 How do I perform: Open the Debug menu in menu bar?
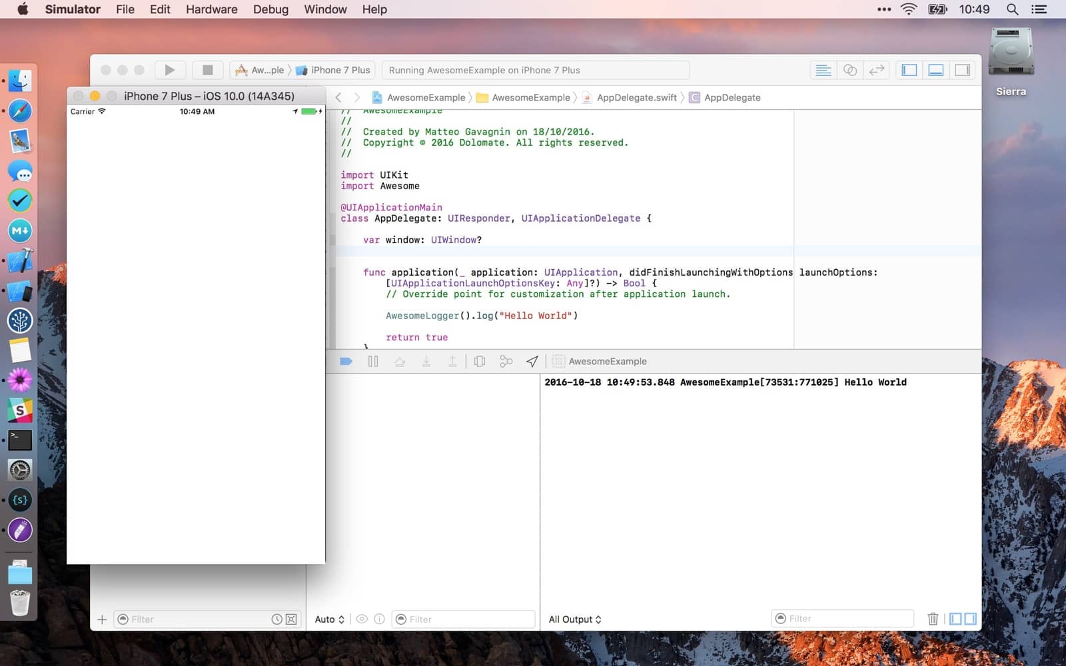(270, 9)
